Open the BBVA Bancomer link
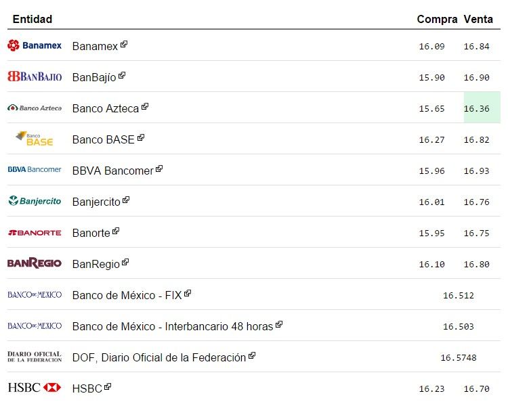This screenshot has height=402, width=508. click(x=112, y=171)
